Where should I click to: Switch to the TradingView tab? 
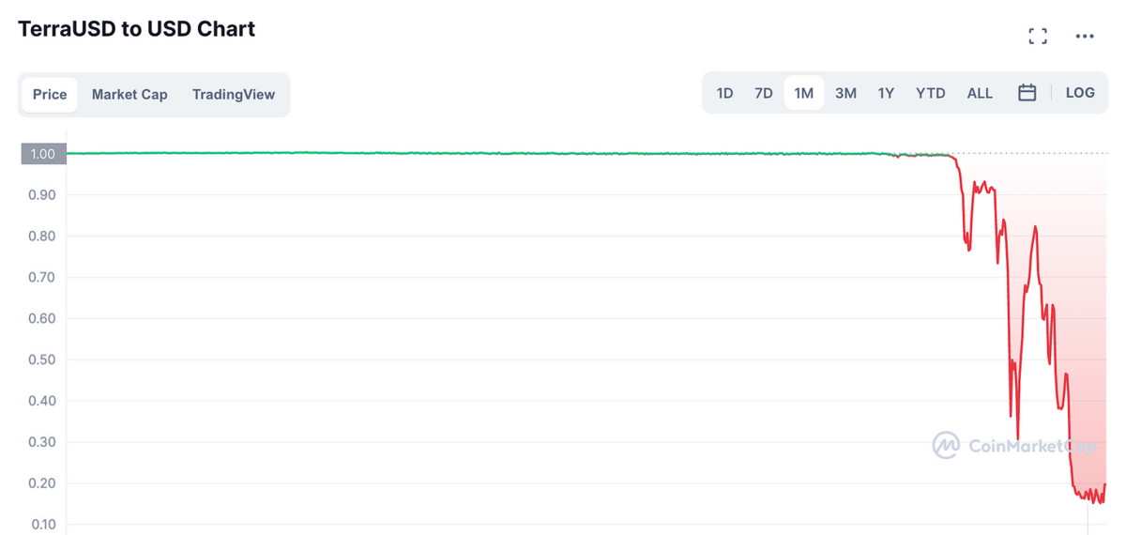coord(234,94)
